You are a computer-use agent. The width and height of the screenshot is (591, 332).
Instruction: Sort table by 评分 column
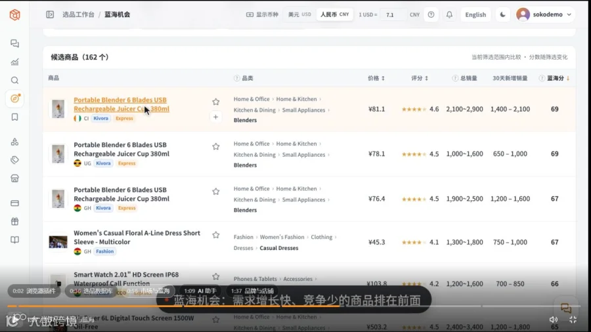click(420, 78)
